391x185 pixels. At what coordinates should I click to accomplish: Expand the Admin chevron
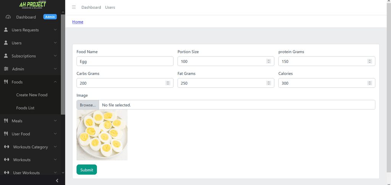55,69
